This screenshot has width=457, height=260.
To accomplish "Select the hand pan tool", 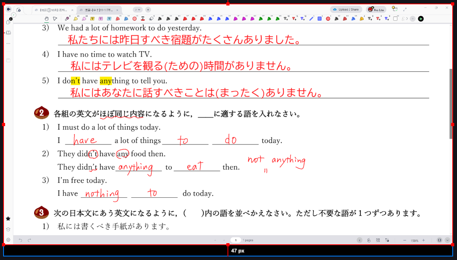I will pos(47,18).
